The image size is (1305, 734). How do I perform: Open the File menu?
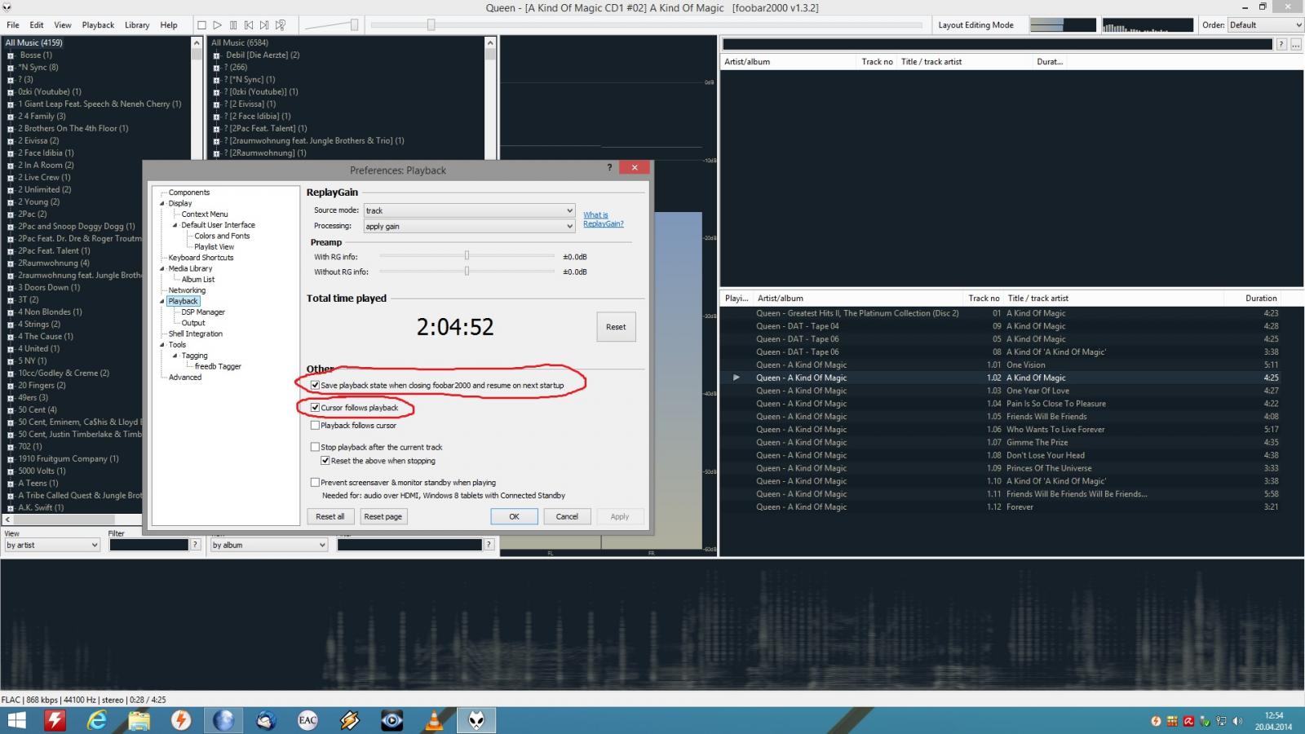[13, 25]
